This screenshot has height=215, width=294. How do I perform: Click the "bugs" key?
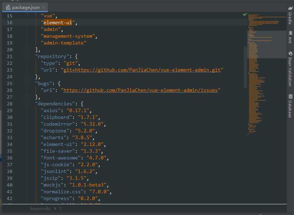click(44, 83)
